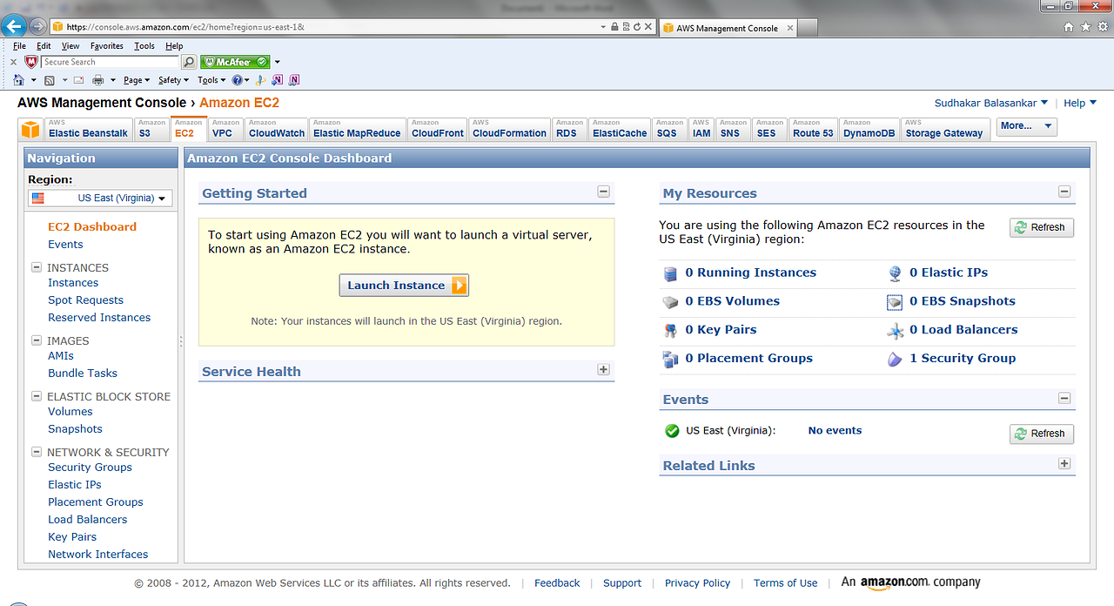Click the Read Mail envelope icon

click(x=78, y=80)
